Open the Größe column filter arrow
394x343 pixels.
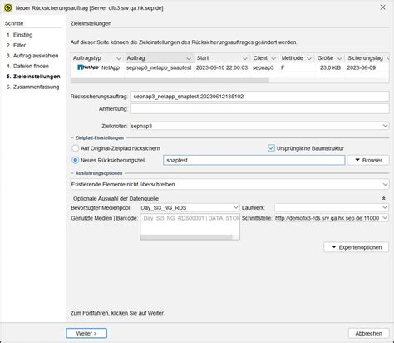click(339, 58)
